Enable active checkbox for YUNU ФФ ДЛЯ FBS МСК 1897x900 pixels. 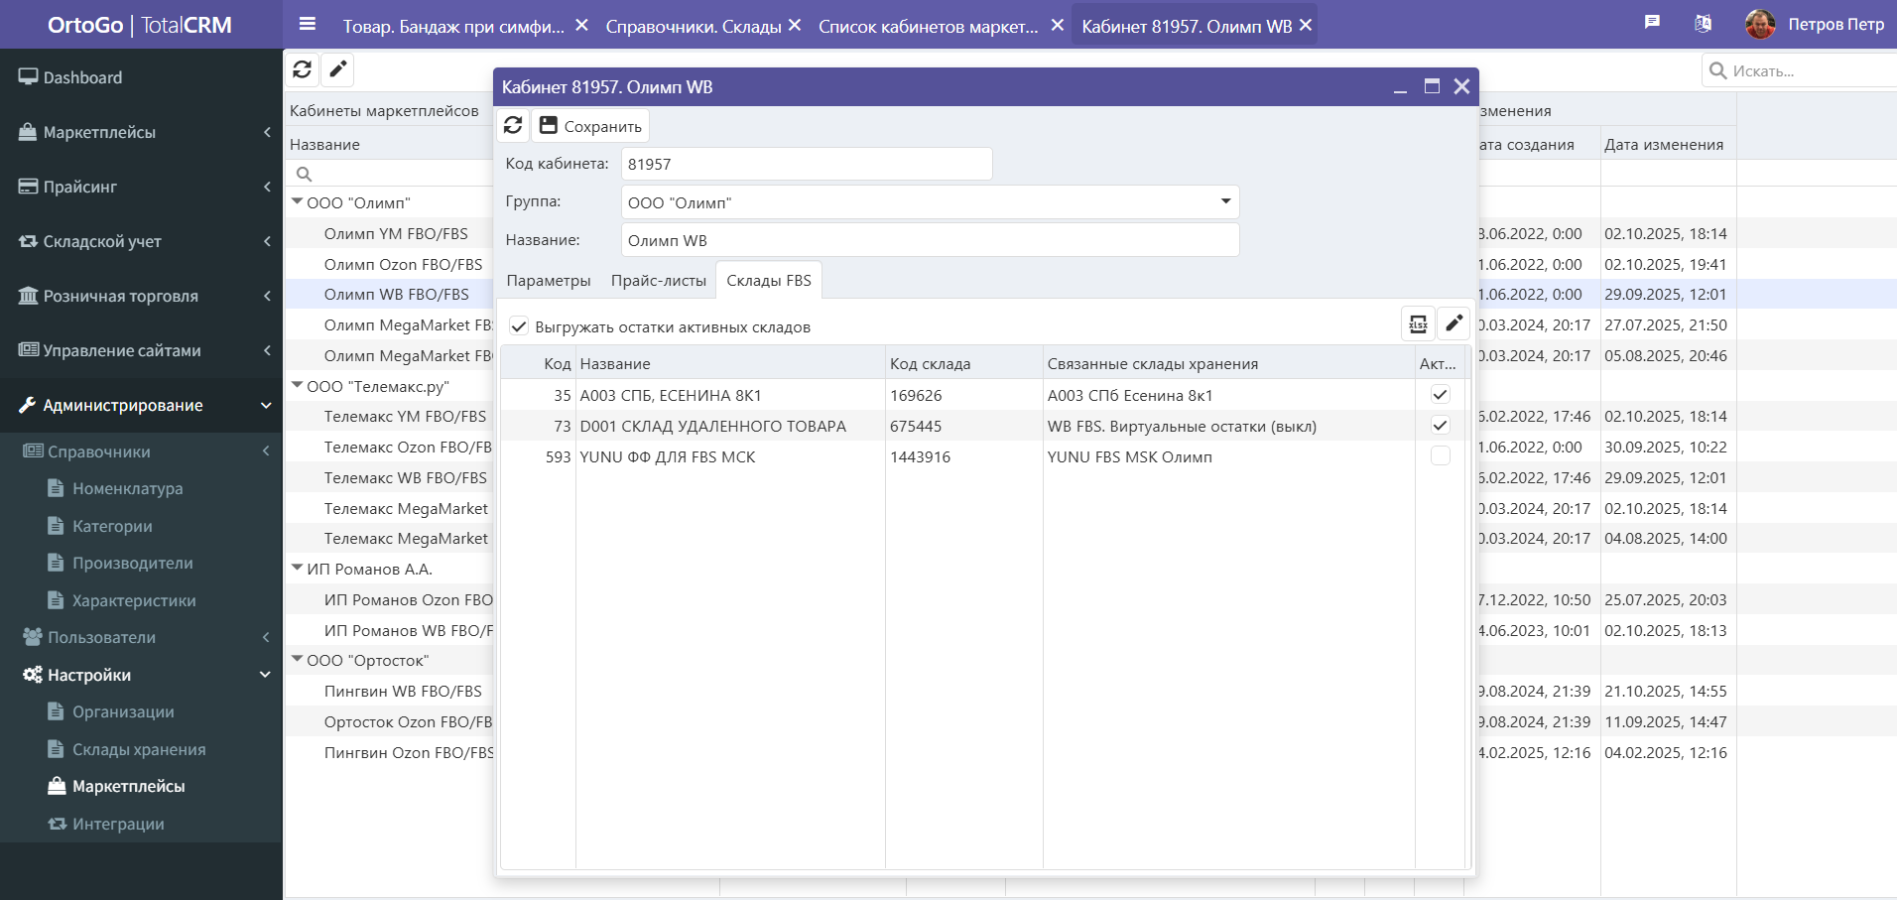coord(1440,456)
